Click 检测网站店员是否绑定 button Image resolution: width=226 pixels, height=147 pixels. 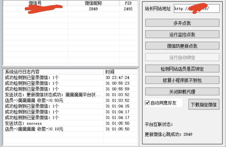(x=182, y=69)
